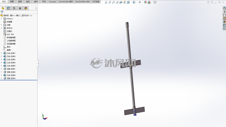Switch to the 草图 tab
This screenshot has width=226, height=127.
pos(12,2)
